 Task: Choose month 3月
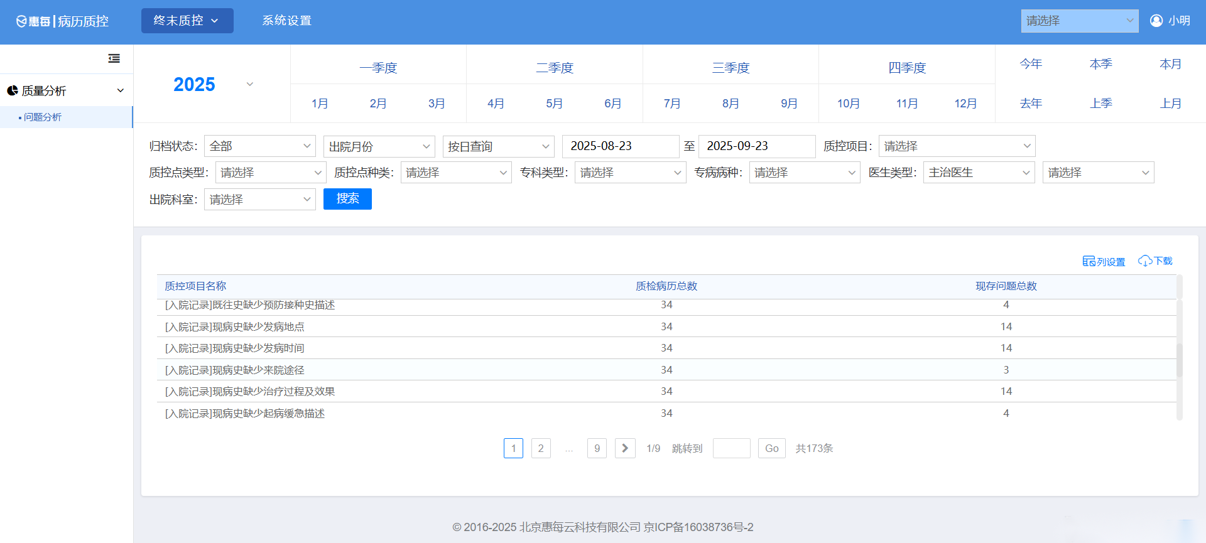[x=437, y=104]
